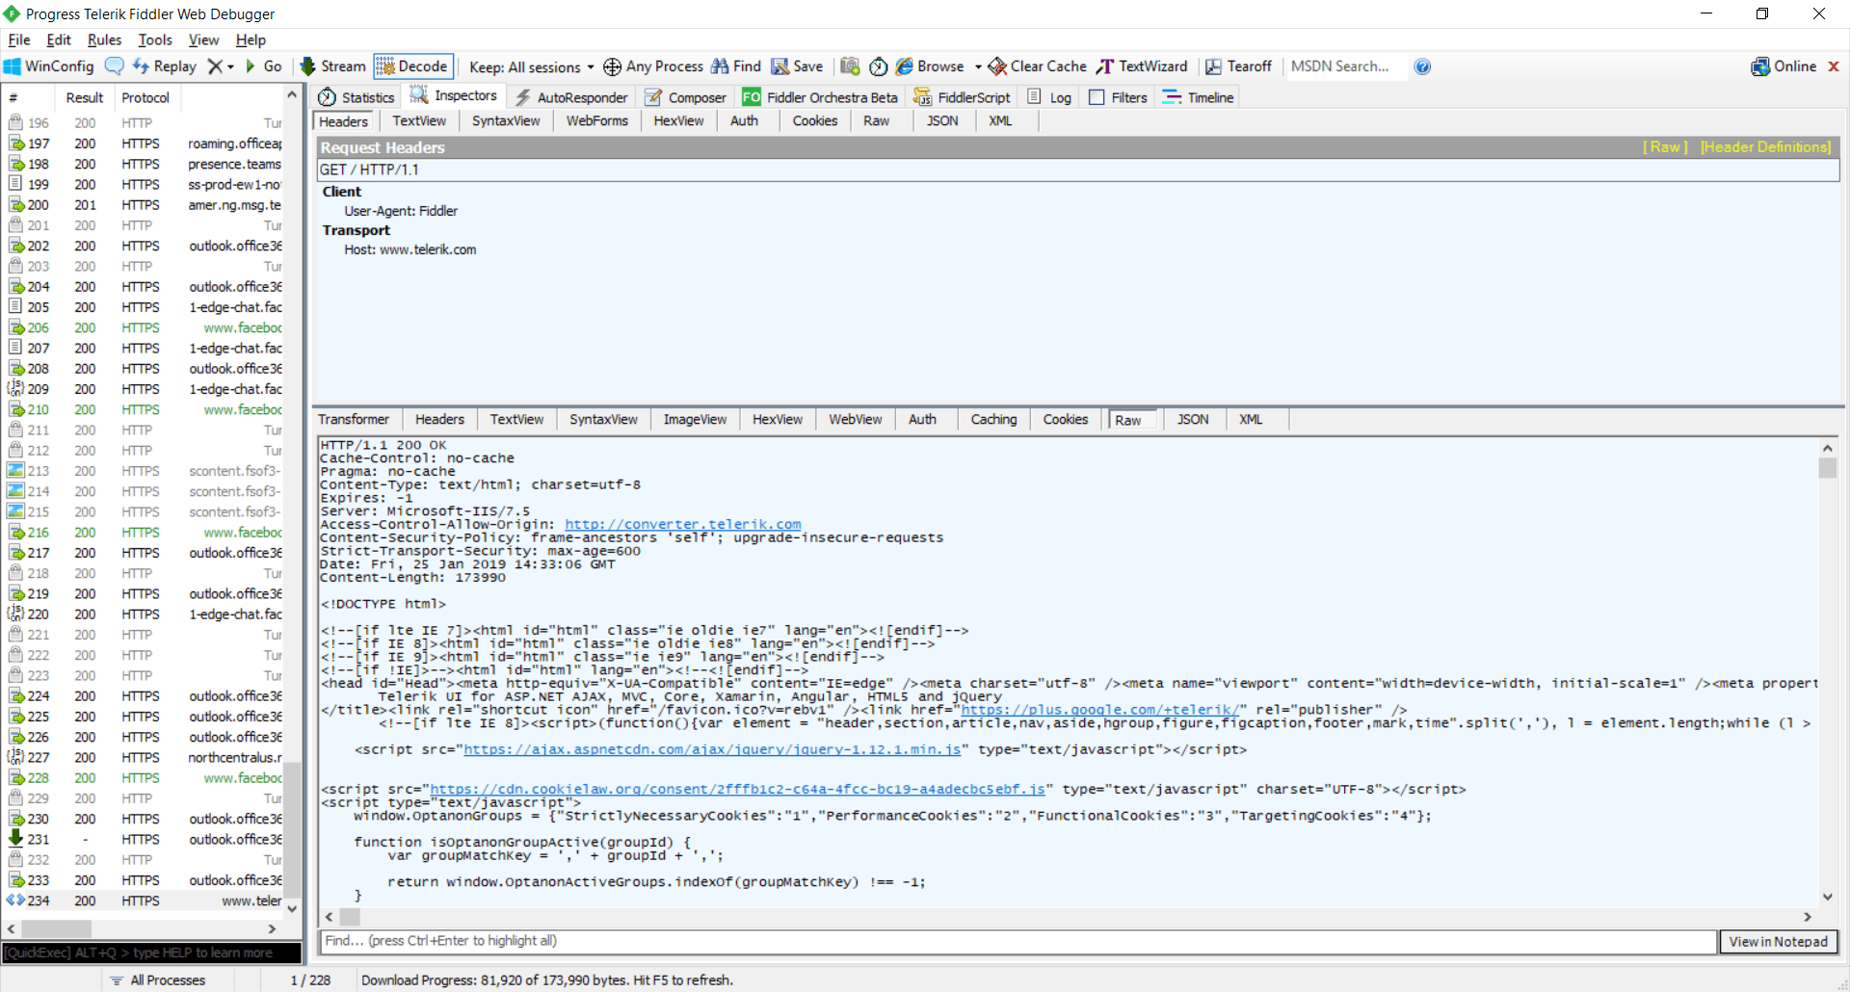This screenshot has width=1850, height=992.
Task: Click the timer clock icon in toolbar
Action: 878,66
